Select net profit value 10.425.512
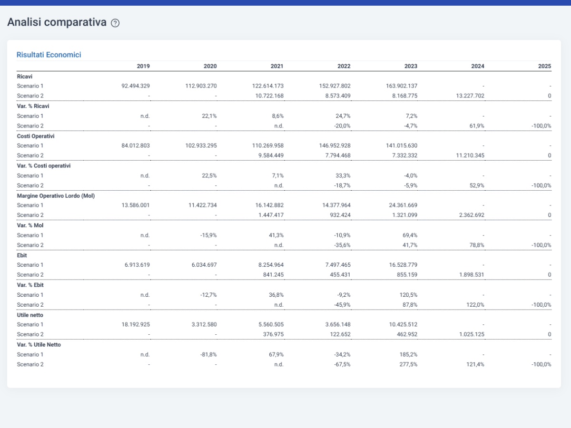 [x=404, y=325]
